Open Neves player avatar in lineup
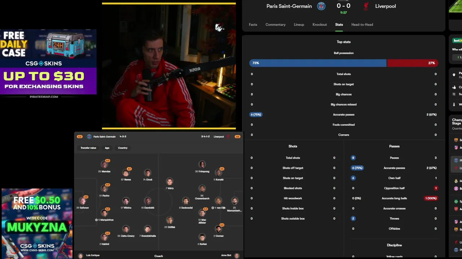Image resolution: width=462 pixels, height=259 pixels. [x=126, y=173]
